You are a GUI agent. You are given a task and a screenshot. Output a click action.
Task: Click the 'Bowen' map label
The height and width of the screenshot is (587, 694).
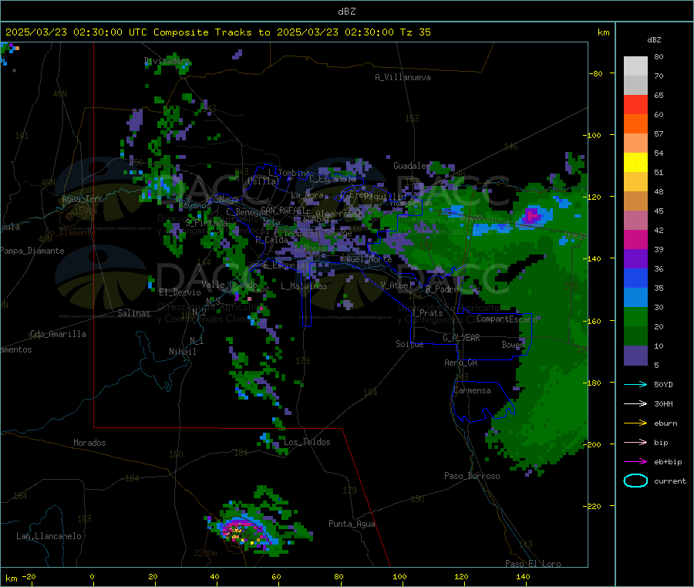pyautogui.click(x=513, y=344)
